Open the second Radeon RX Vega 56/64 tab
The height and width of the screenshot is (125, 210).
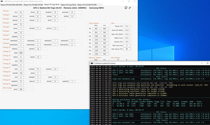tap(68, 5)
